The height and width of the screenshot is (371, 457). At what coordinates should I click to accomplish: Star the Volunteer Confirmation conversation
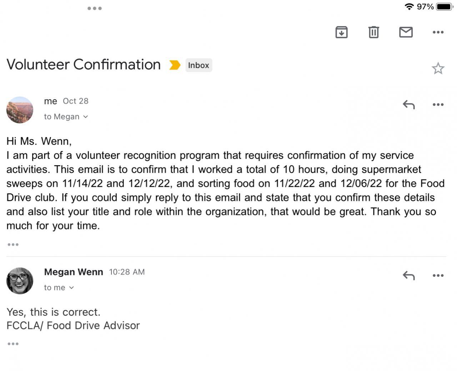coord(438,68)
